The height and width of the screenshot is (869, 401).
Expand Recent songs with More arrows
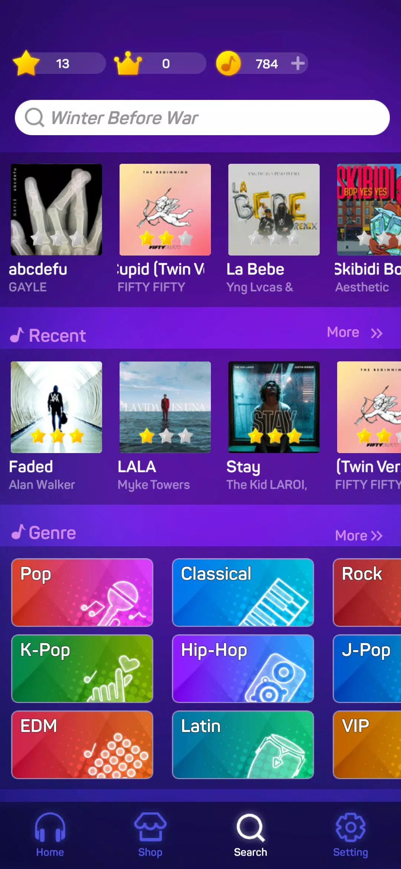[x=355, y=332]
